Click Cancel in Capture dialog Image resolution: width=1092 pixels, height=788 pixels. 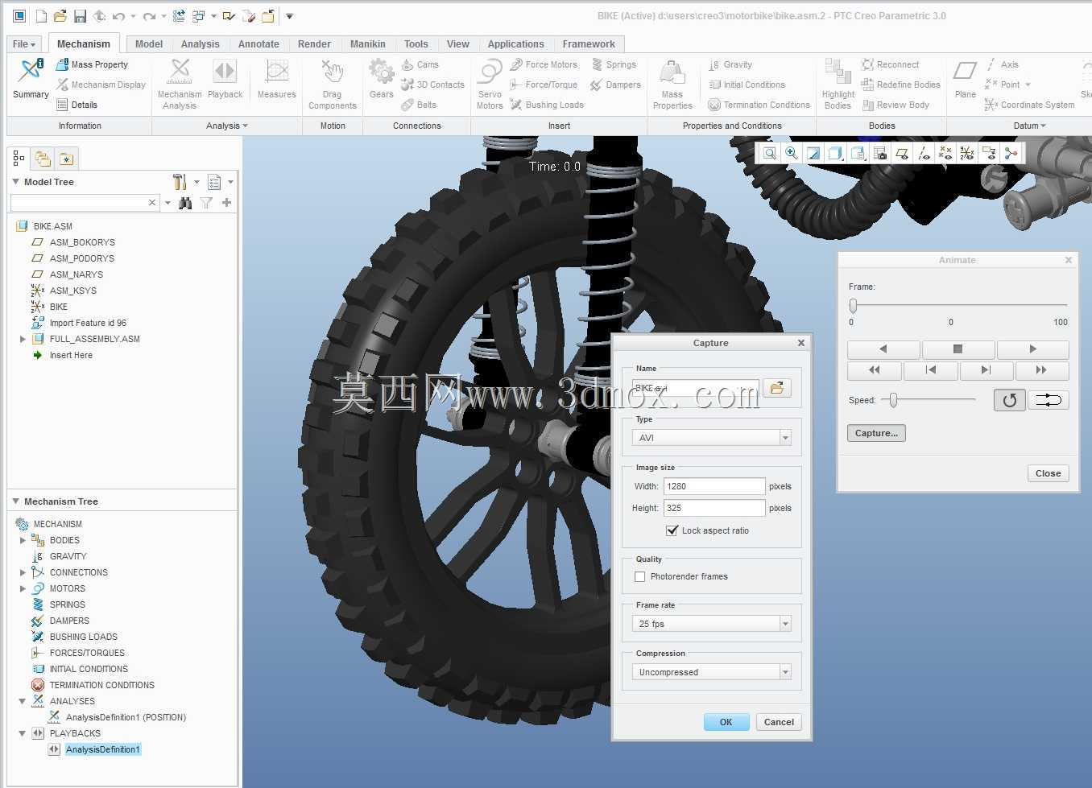779,722
